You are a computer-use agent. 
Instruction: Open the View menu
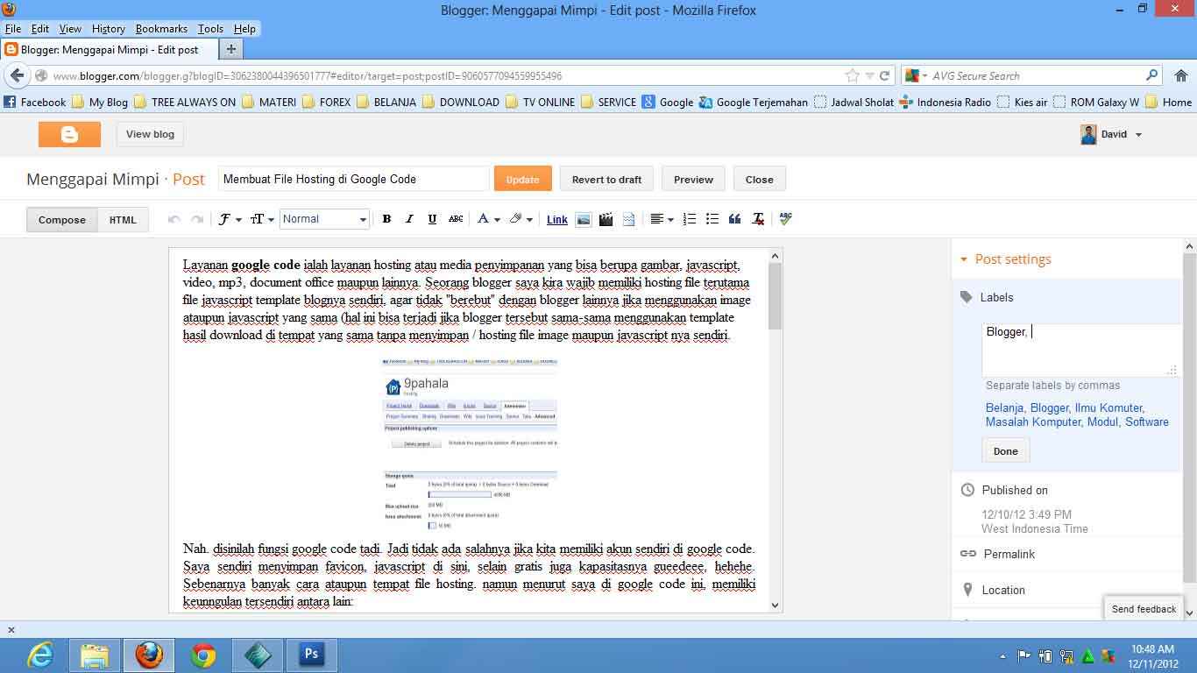(70, 29)
